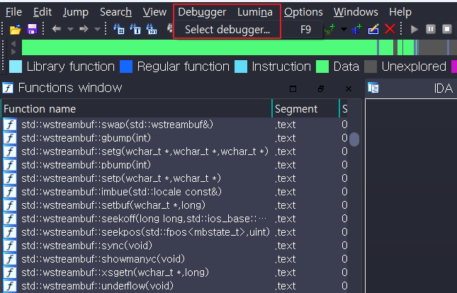This screenshot has width=457, height=293.
Task: Float the Functions window panel
Action: pyautogui.click(x=320, y=88)
